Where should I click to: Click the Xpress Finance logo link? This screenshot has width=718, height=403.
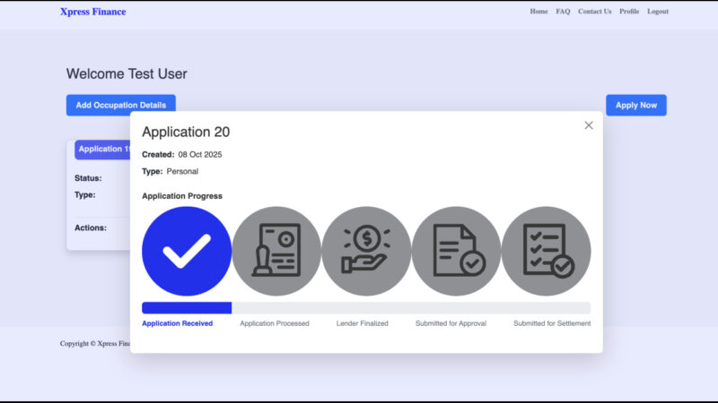click(93, 12)
